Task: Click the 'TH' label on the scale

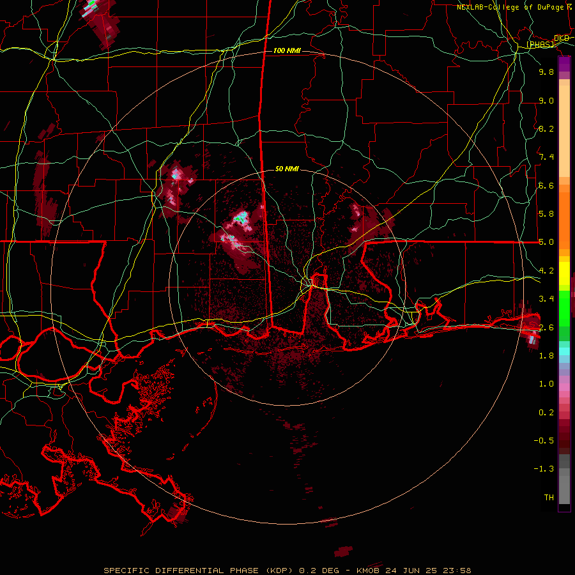Action: click(549, 498)
